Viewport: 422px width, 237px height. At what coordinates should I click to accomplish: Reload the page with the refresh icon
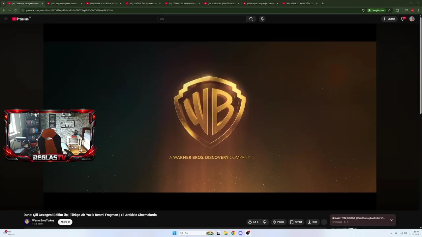(x=15, y=10)
